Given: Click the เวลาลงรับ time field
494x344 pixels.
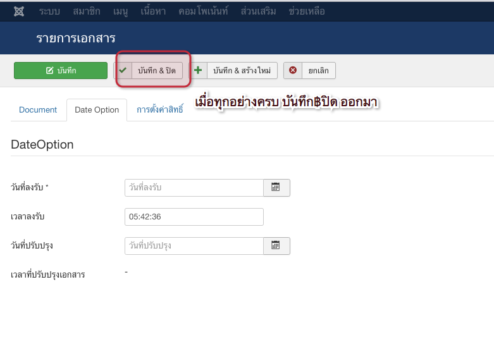Looking at the screenshot, I should [194, 217].
